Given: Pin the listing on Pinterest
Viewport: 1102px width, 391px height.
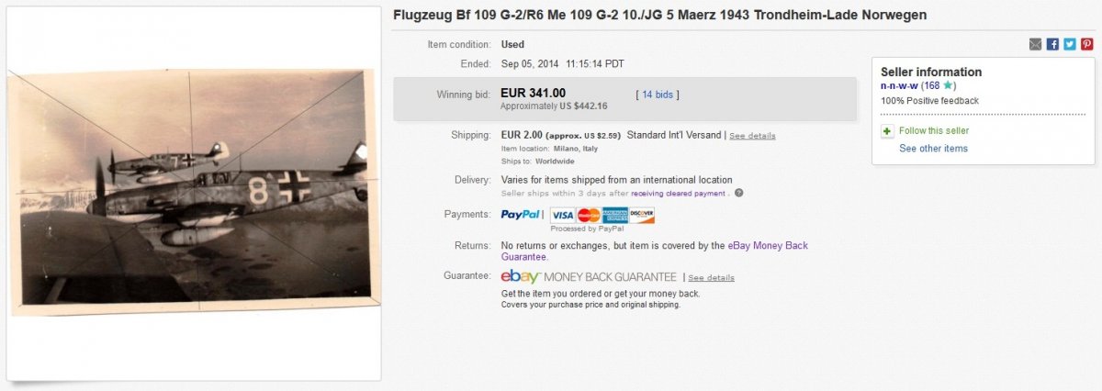Looking at the screenshot, I should pyautogui.click(x=1087, y=44).
